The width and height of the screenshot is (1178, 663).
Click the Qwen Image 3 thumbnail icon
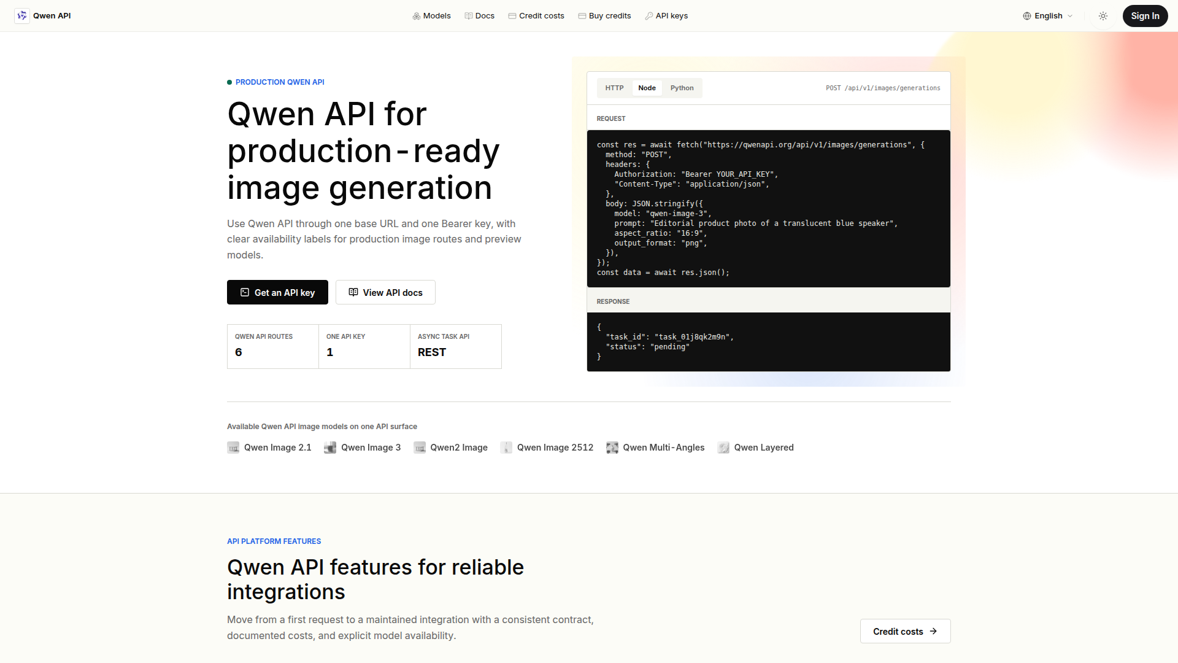click(330, 448)
